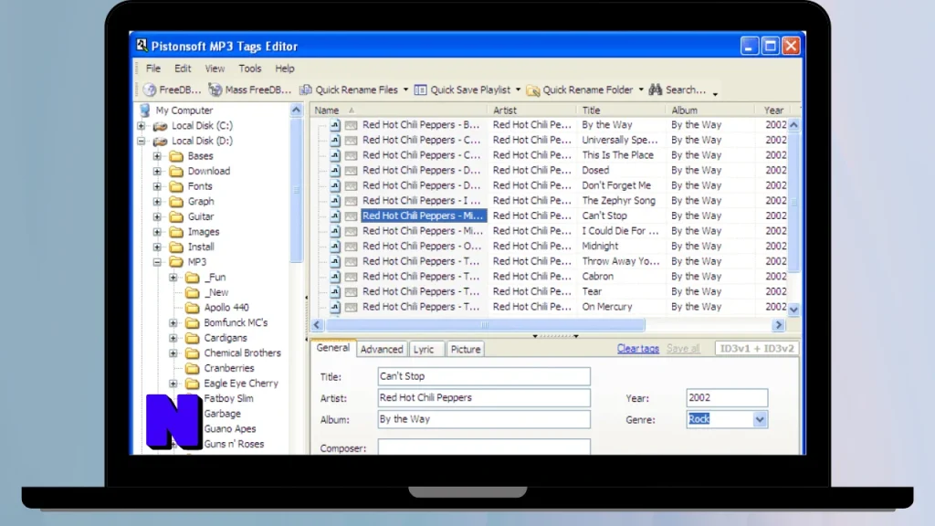Open the Genre dropdown list
The image size is (935, 526).
tap(759, 419)
